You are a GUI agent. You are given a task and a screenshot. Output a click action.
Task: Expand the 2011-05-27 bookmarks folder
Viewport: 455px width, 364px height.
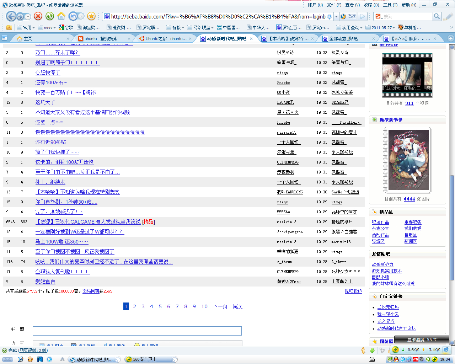coord(380,27)
